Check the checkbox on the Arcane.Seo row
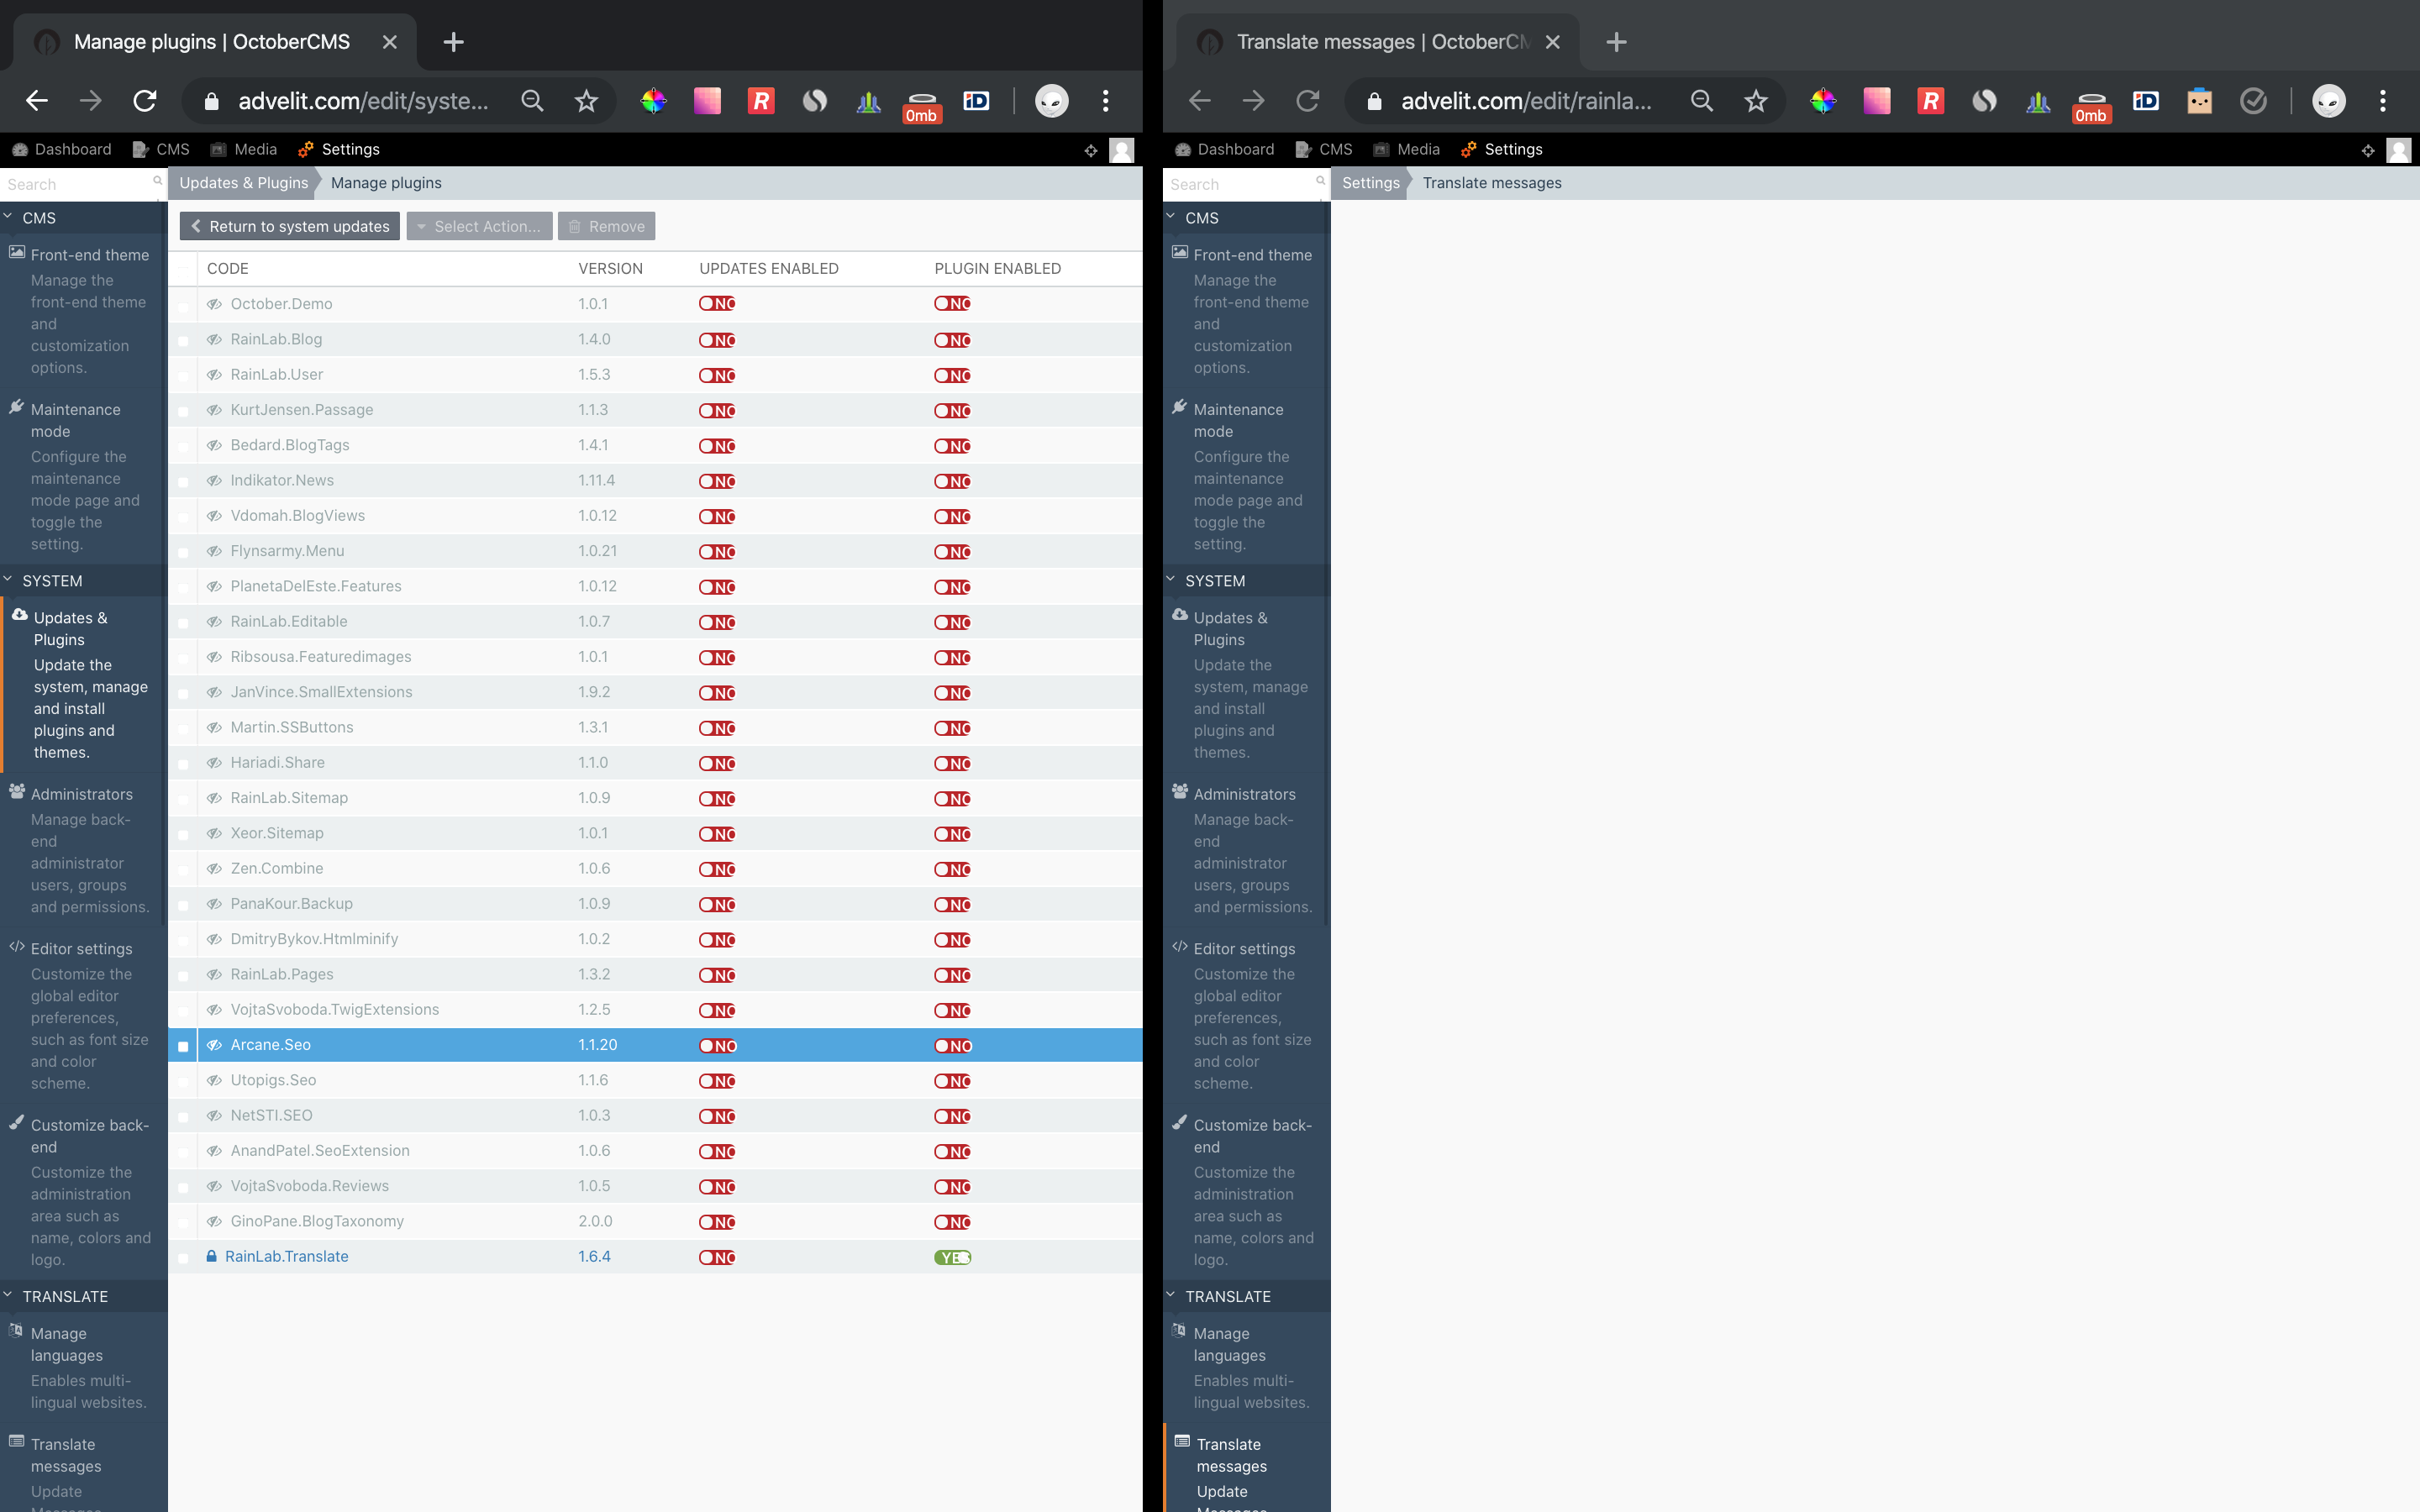Image resolution: width=2420 pixels, height=1512 pixels. [184, 1046]
